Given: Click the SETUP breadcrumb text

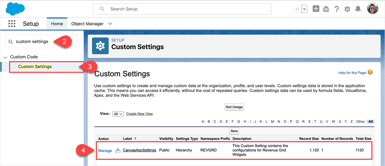Looking at the screenshot, I should coord(118,40).
